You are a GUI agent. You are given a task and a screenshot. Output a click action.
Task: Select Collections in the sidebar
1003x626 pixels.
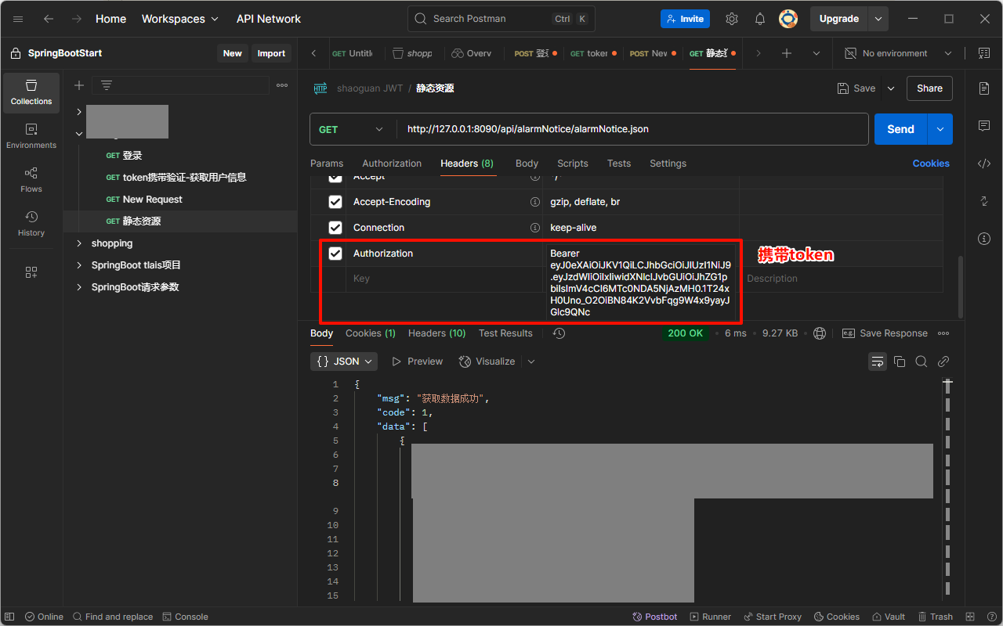click(x=31, y=92)
